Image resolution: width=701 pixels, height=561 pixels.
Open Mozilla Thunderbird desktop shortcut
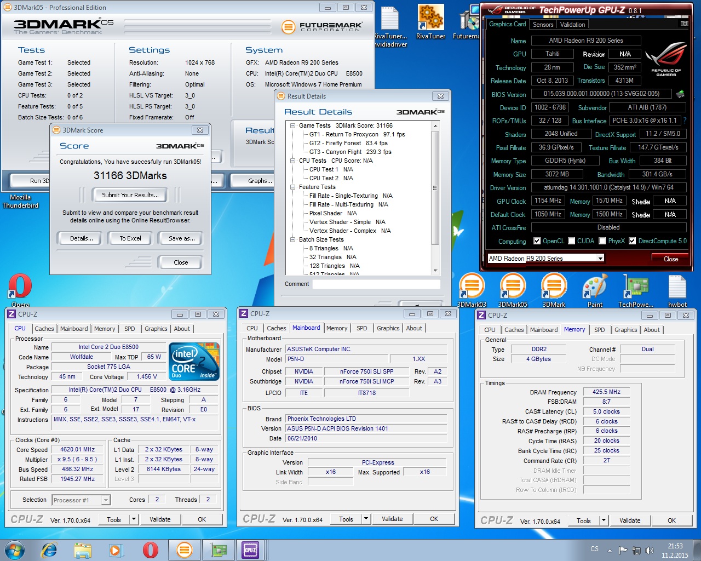pyautogui.click(x=20, y=201)
